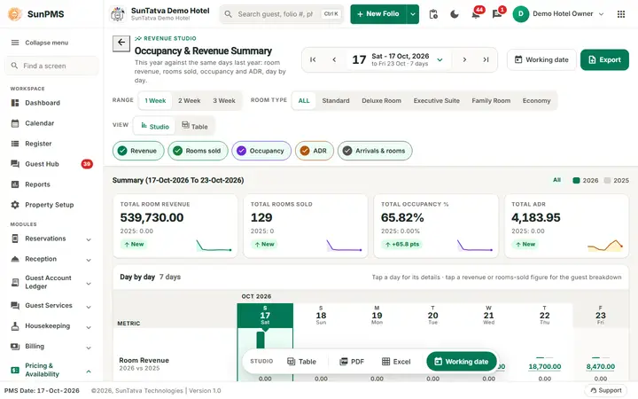Image resolution: width=638 pixels, height=399 pixels.
Task: Go to next date period
Action: [x=464, y=60]
